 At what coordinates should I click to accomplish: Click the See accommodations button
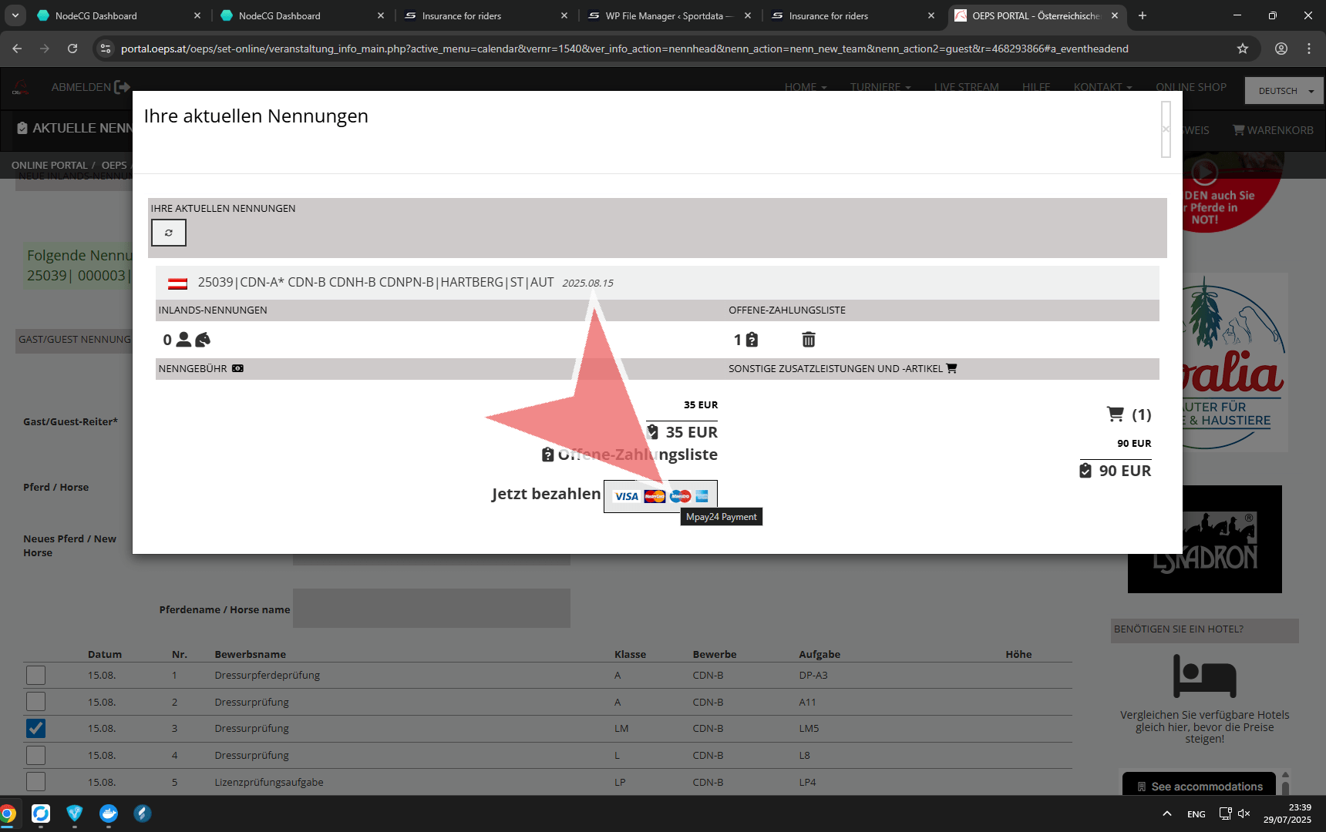(1200, 786)
